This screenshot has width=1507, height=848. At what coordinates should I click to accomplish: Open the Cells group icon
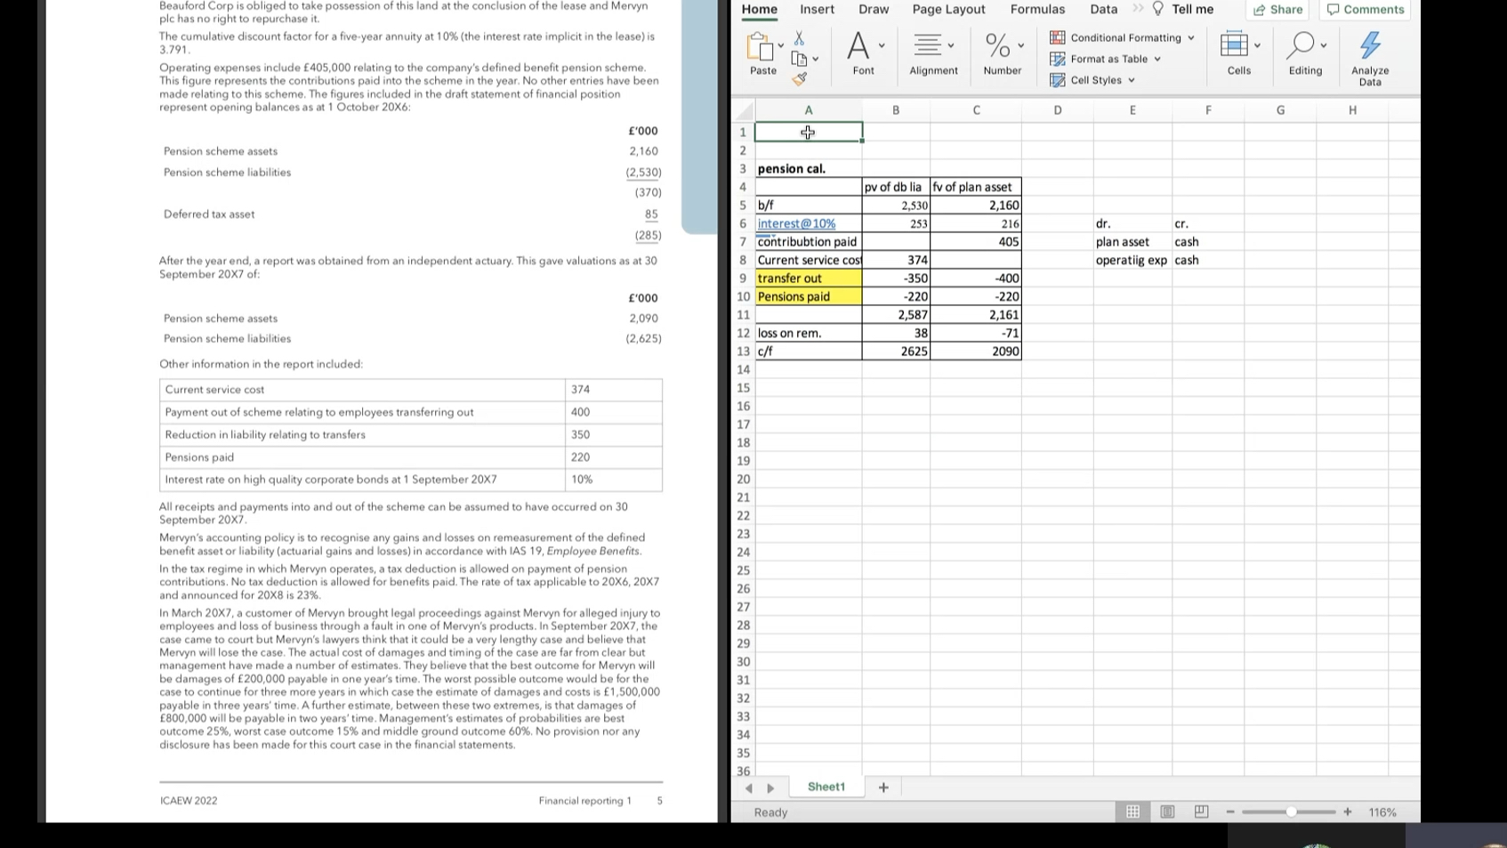(1234, 44)
